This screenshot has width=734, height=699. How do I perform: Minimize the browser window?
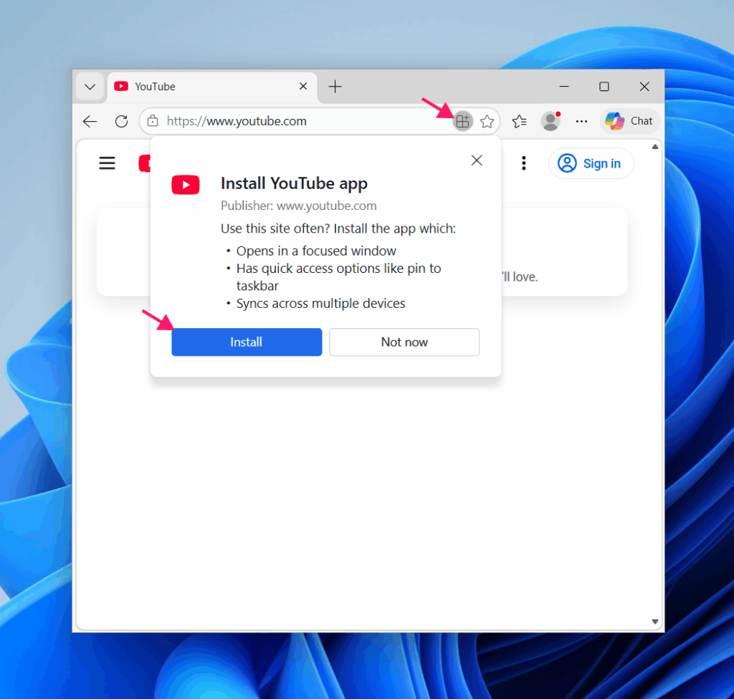[x=564, y=87]
